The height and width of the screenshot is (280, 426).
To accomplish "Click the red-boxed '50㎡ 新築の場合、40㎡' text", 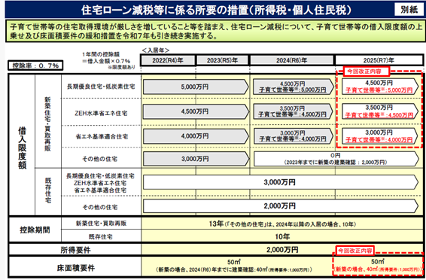I will tap(378, 266).
